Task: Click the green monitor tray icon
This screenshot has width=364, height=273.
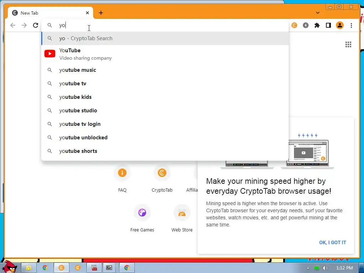Action: point(317,268)
